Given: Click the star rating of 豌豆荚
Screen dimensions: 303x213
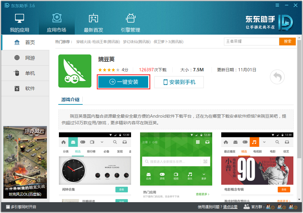Looking at the screenshot, I should click(x=109, y=70).
